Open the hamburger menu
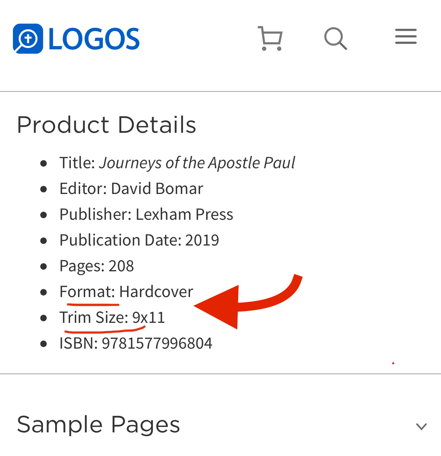The height and width of the screenshot is (456, 441). tap(406, 36)
